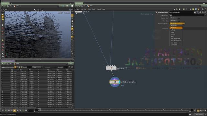The height and width of the screenshot is (116, 207).
Task: Click the wrench tools icon in network toolbar
Action: (174, 9)
